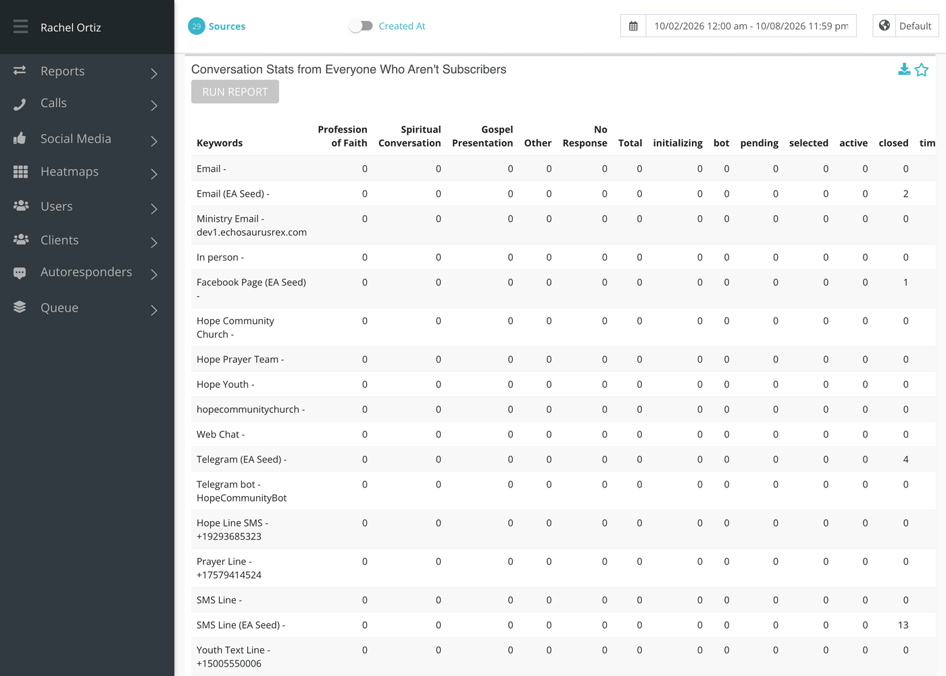
Task: Expand the Social Media chevron
Action: 154,141
